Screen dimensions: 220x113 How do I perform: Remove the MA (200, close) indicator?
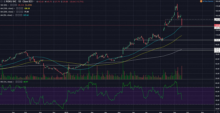click(22, 12)
